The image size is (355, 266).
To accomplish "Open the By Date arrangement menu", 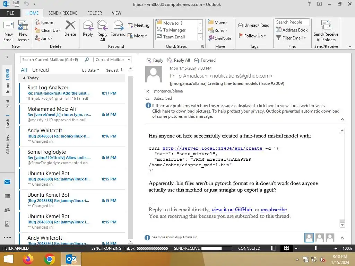I will 90,70.
